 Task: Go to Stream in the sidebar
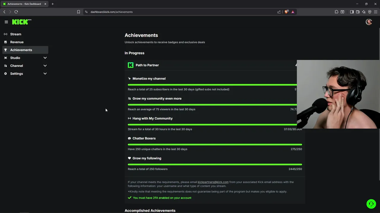pos(16,34)
